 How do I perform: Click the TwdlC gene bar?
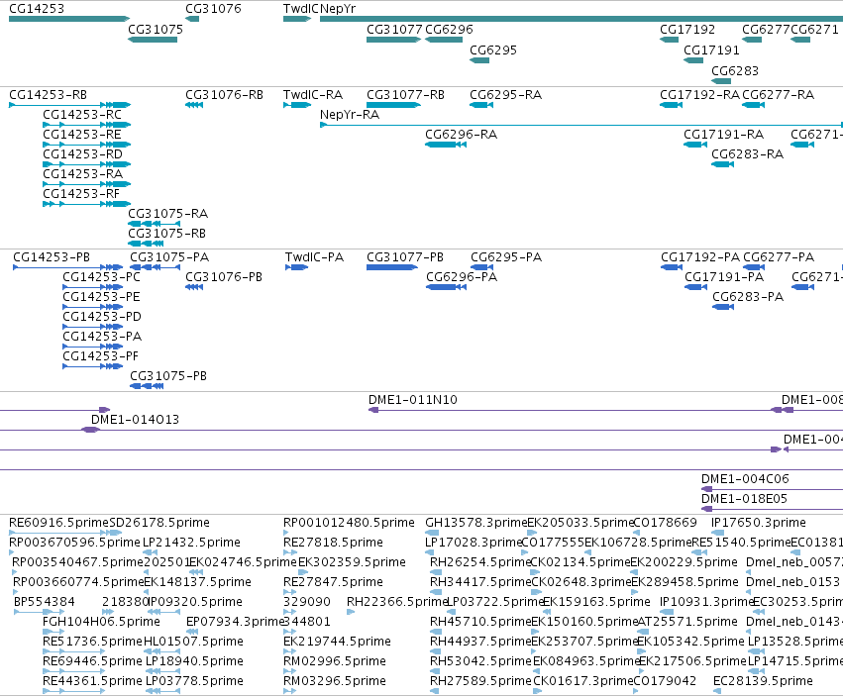297,19
